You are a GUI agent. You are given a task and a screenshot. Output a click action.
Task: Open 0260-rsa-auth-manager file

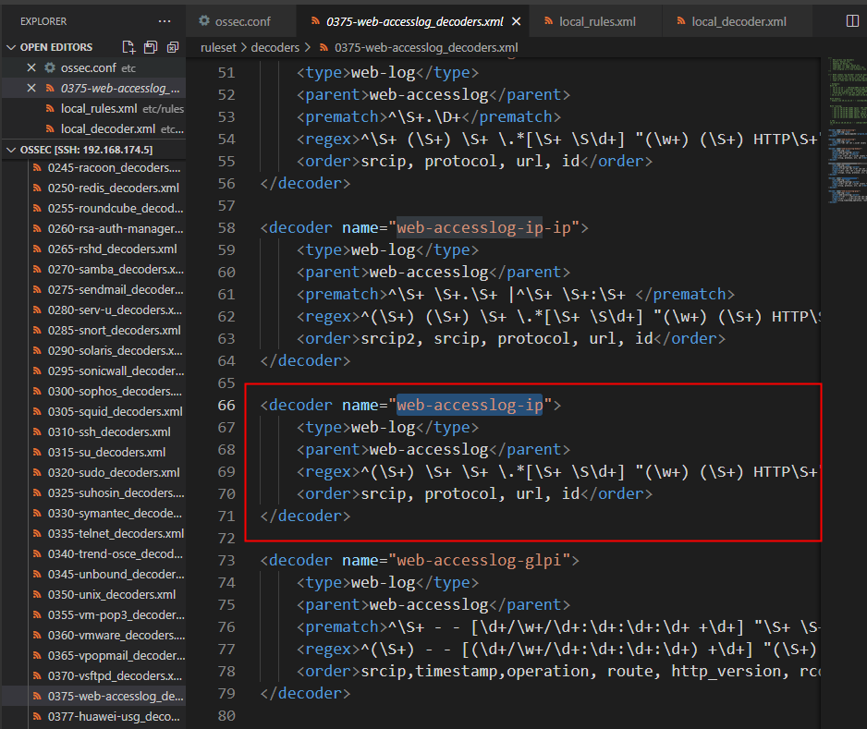coord(94,228)
